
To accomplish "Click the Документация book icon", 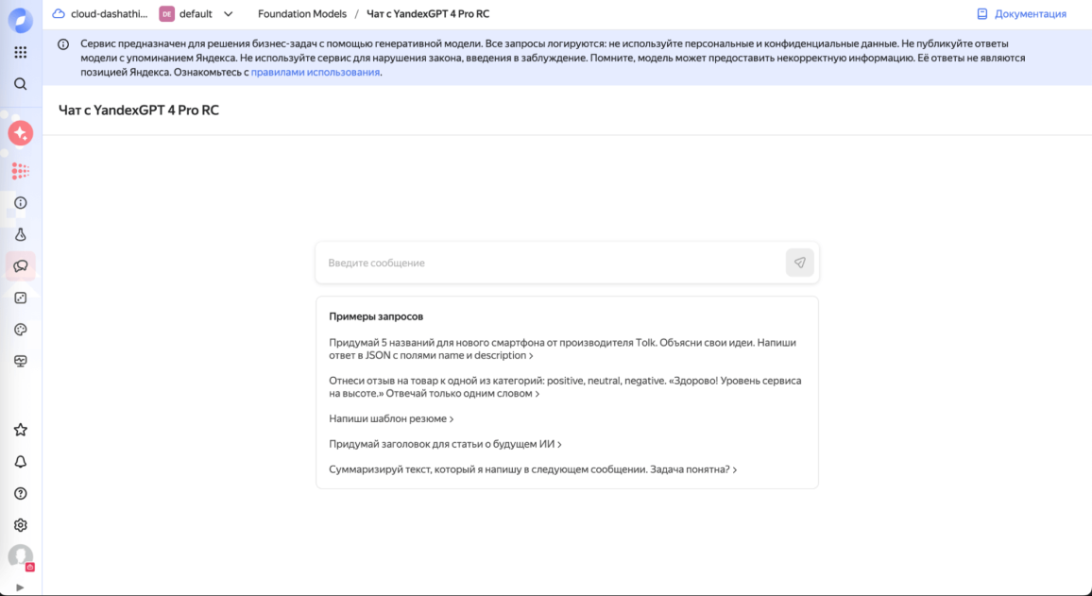I will pyautogui.click(x=982, y=14).
